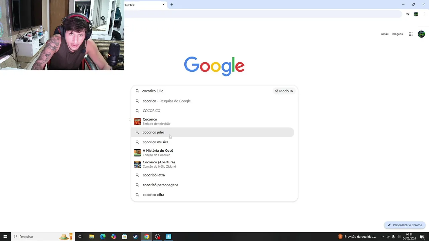Click the camera tray icon
This screenshot has width=429, height=241.
(x=388, y=237)
